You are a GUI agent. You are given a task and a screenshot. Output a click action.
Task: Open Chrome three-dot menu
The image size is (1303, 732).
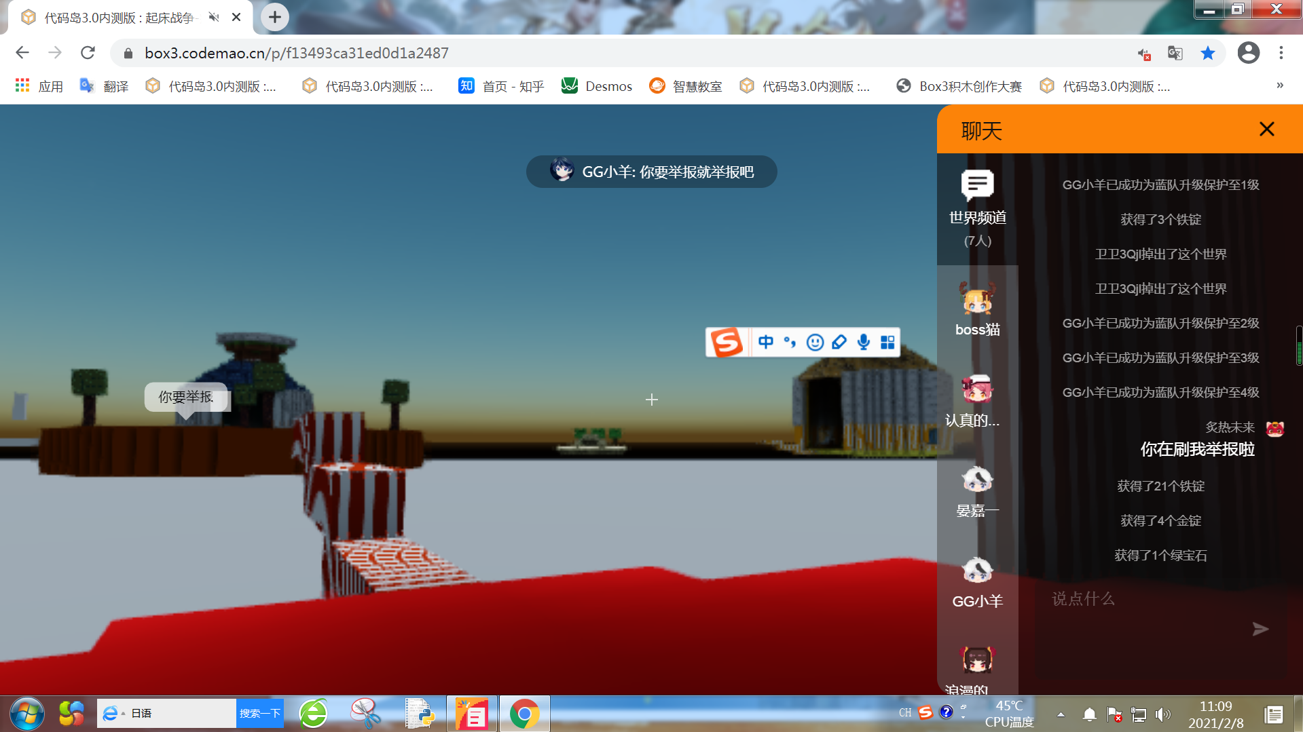tap(1281, 53)
